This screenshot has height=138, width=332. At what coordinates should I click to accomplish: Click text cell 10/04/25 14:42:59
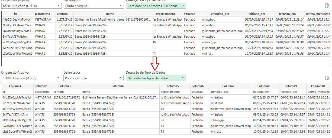click(266, 132)
